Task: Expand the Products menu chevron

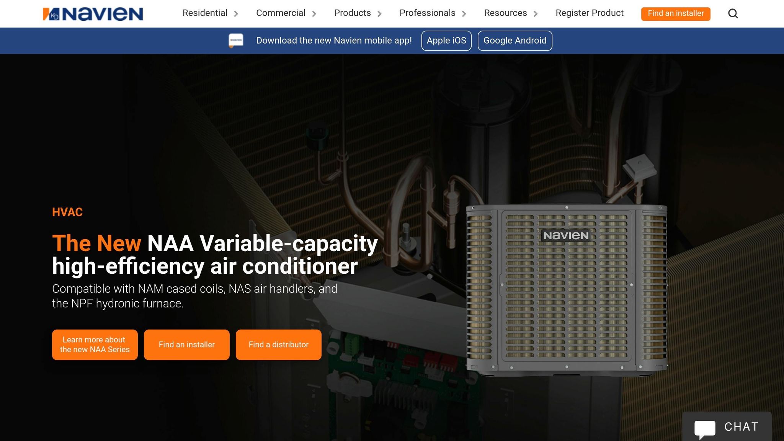Action: click(x=380, y=14)
